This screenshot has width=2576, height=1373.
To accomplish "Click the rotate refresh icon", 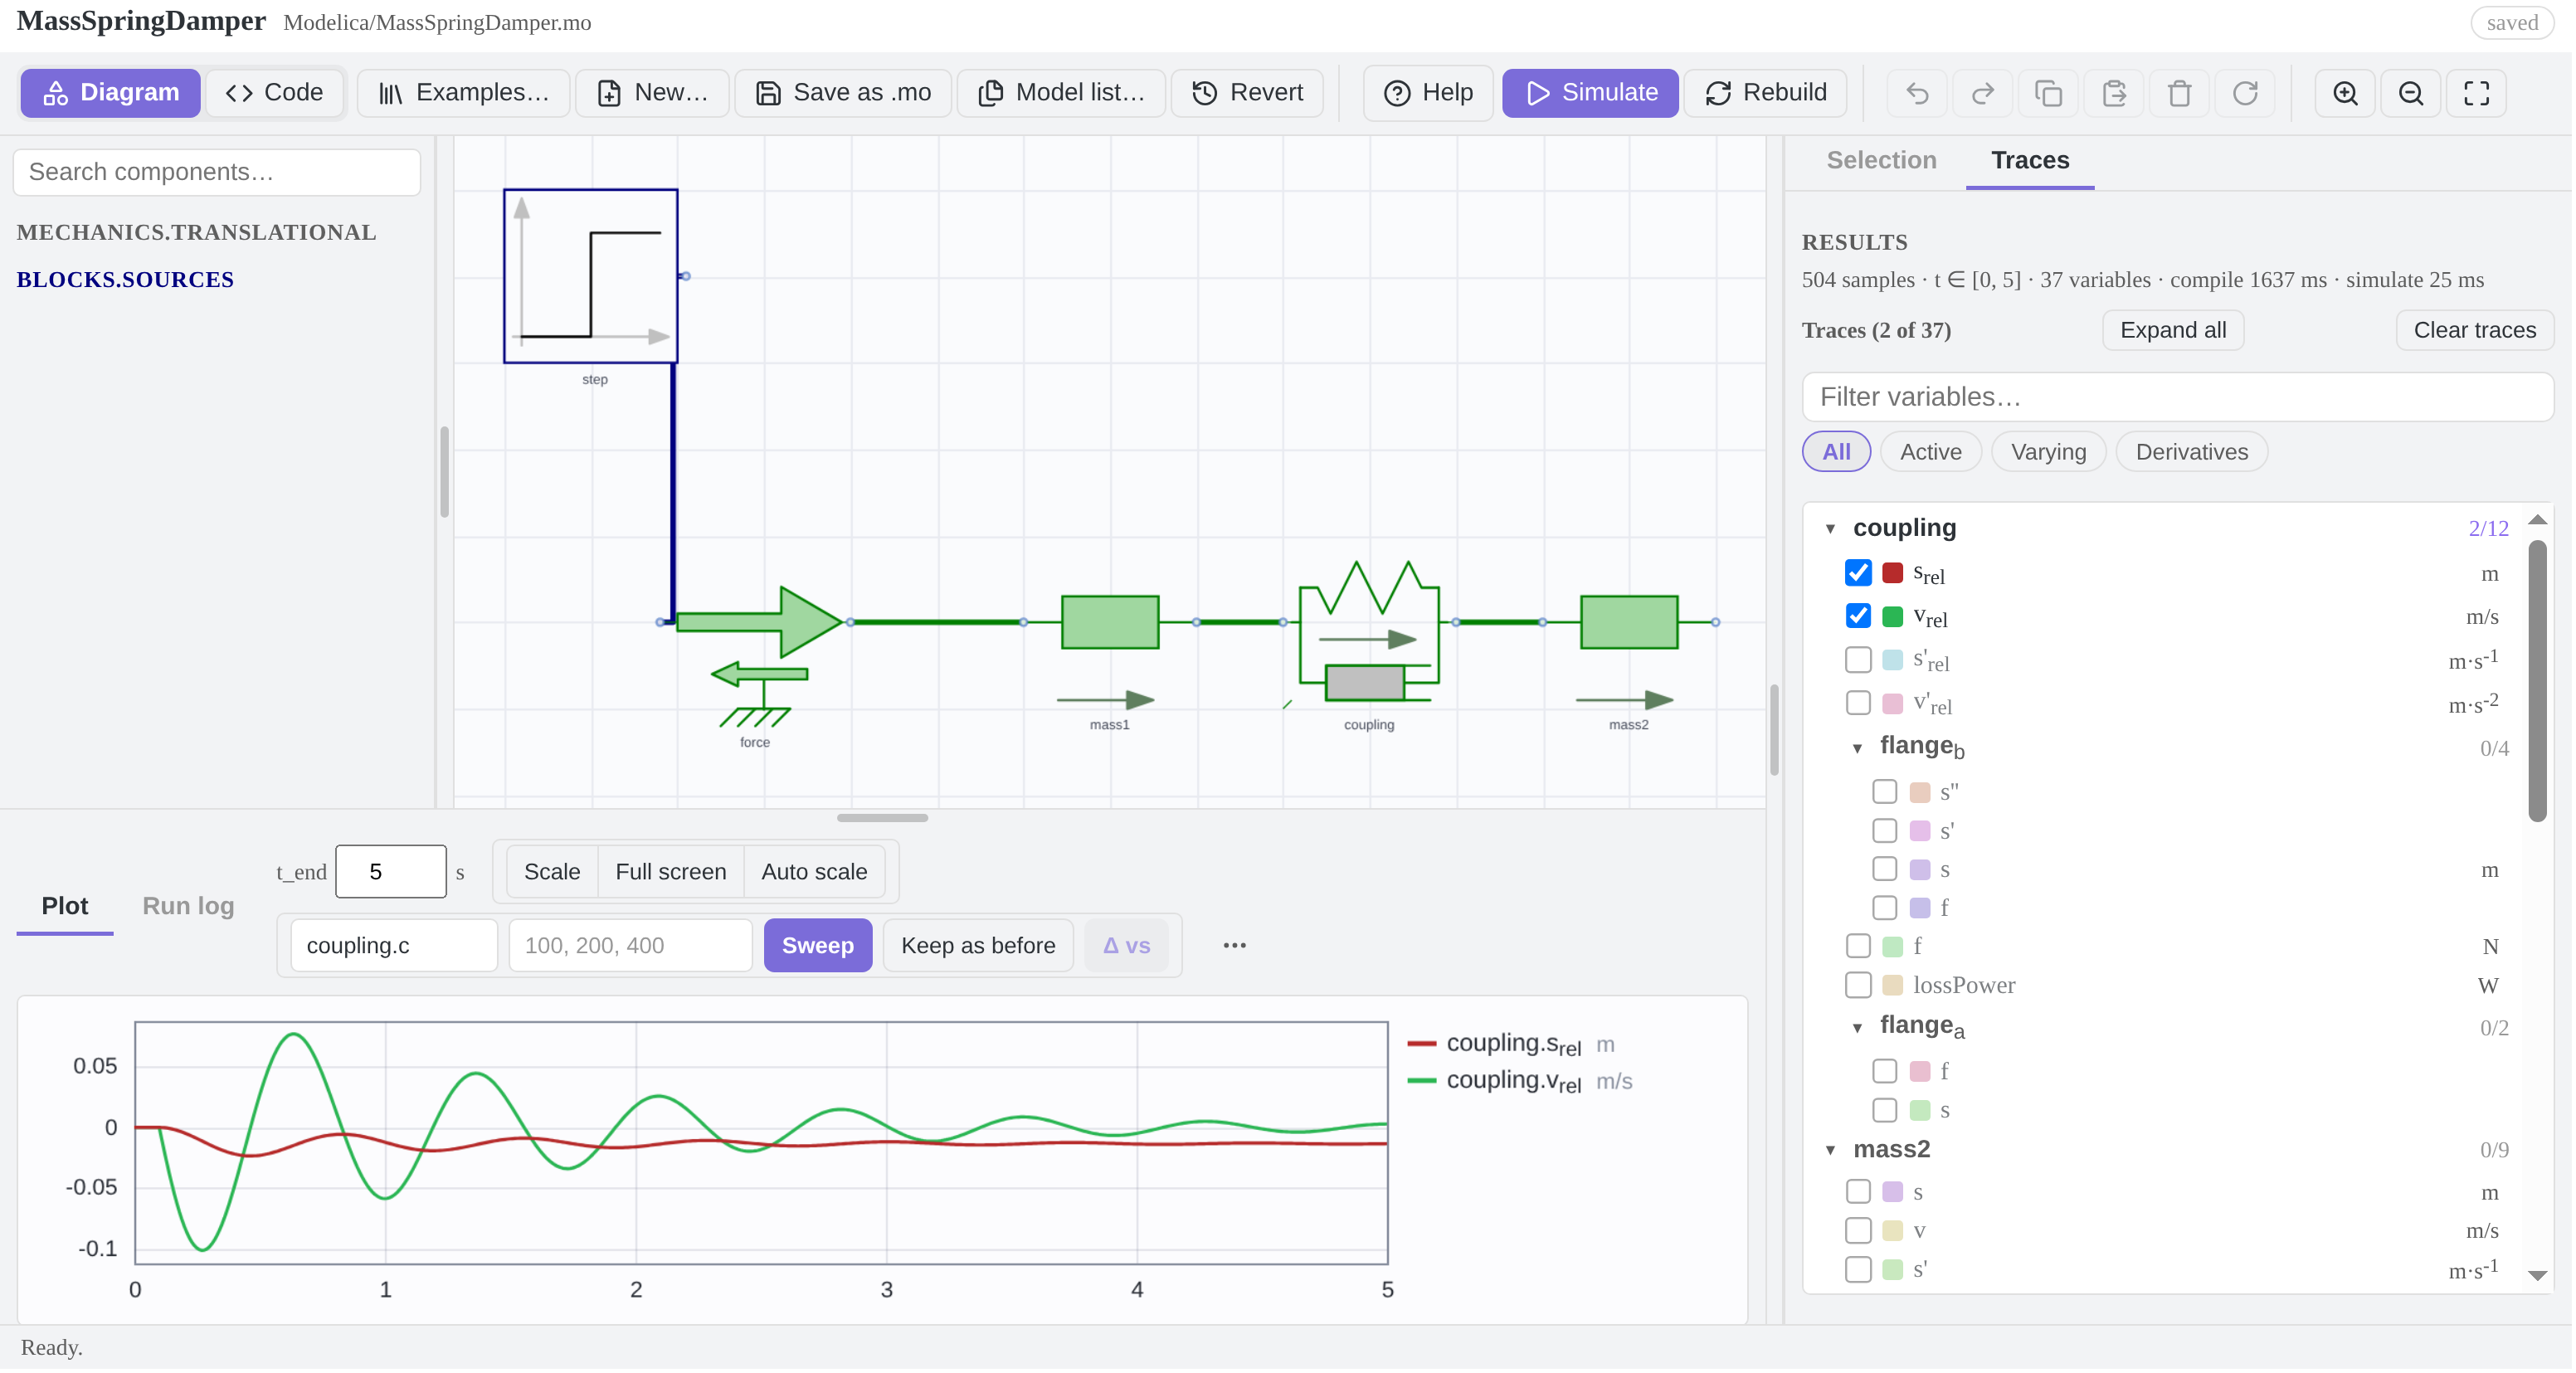I will pos(2245,93).
